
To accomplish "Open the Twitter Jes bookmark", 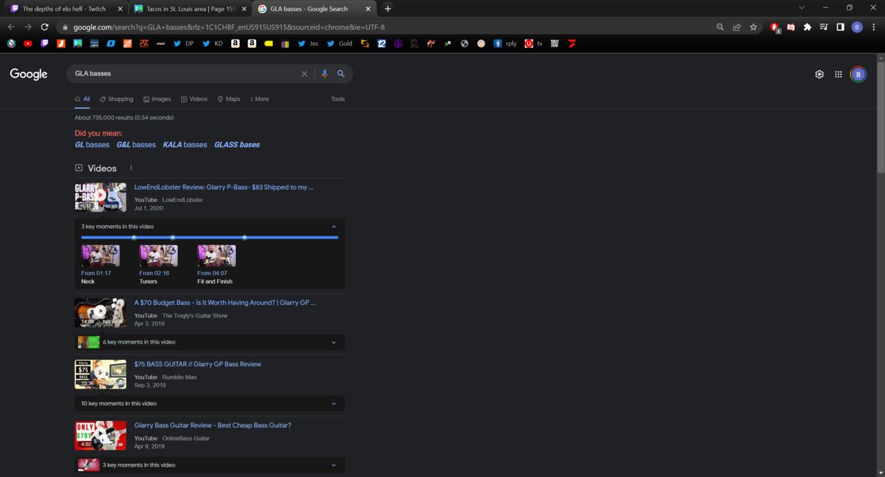I will tap(308, 44).
